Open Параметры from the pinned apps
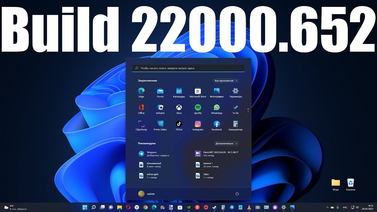Viewport: 377px width, 212px height. point(236,92)
